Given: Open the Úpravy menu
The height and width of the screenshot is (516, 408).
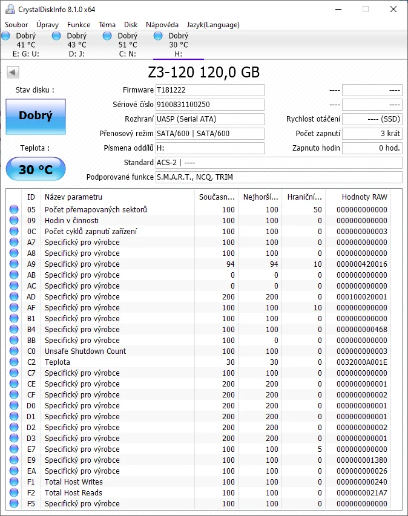Looking at the screenshot, I should [x=47, y=25].
